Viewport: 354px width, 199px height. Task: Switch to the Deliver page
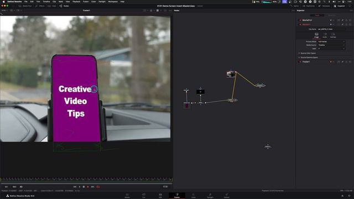click(x=227, y=196)
